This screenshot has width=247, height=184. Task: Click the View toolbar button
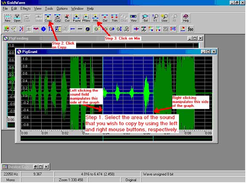(133, 18)
